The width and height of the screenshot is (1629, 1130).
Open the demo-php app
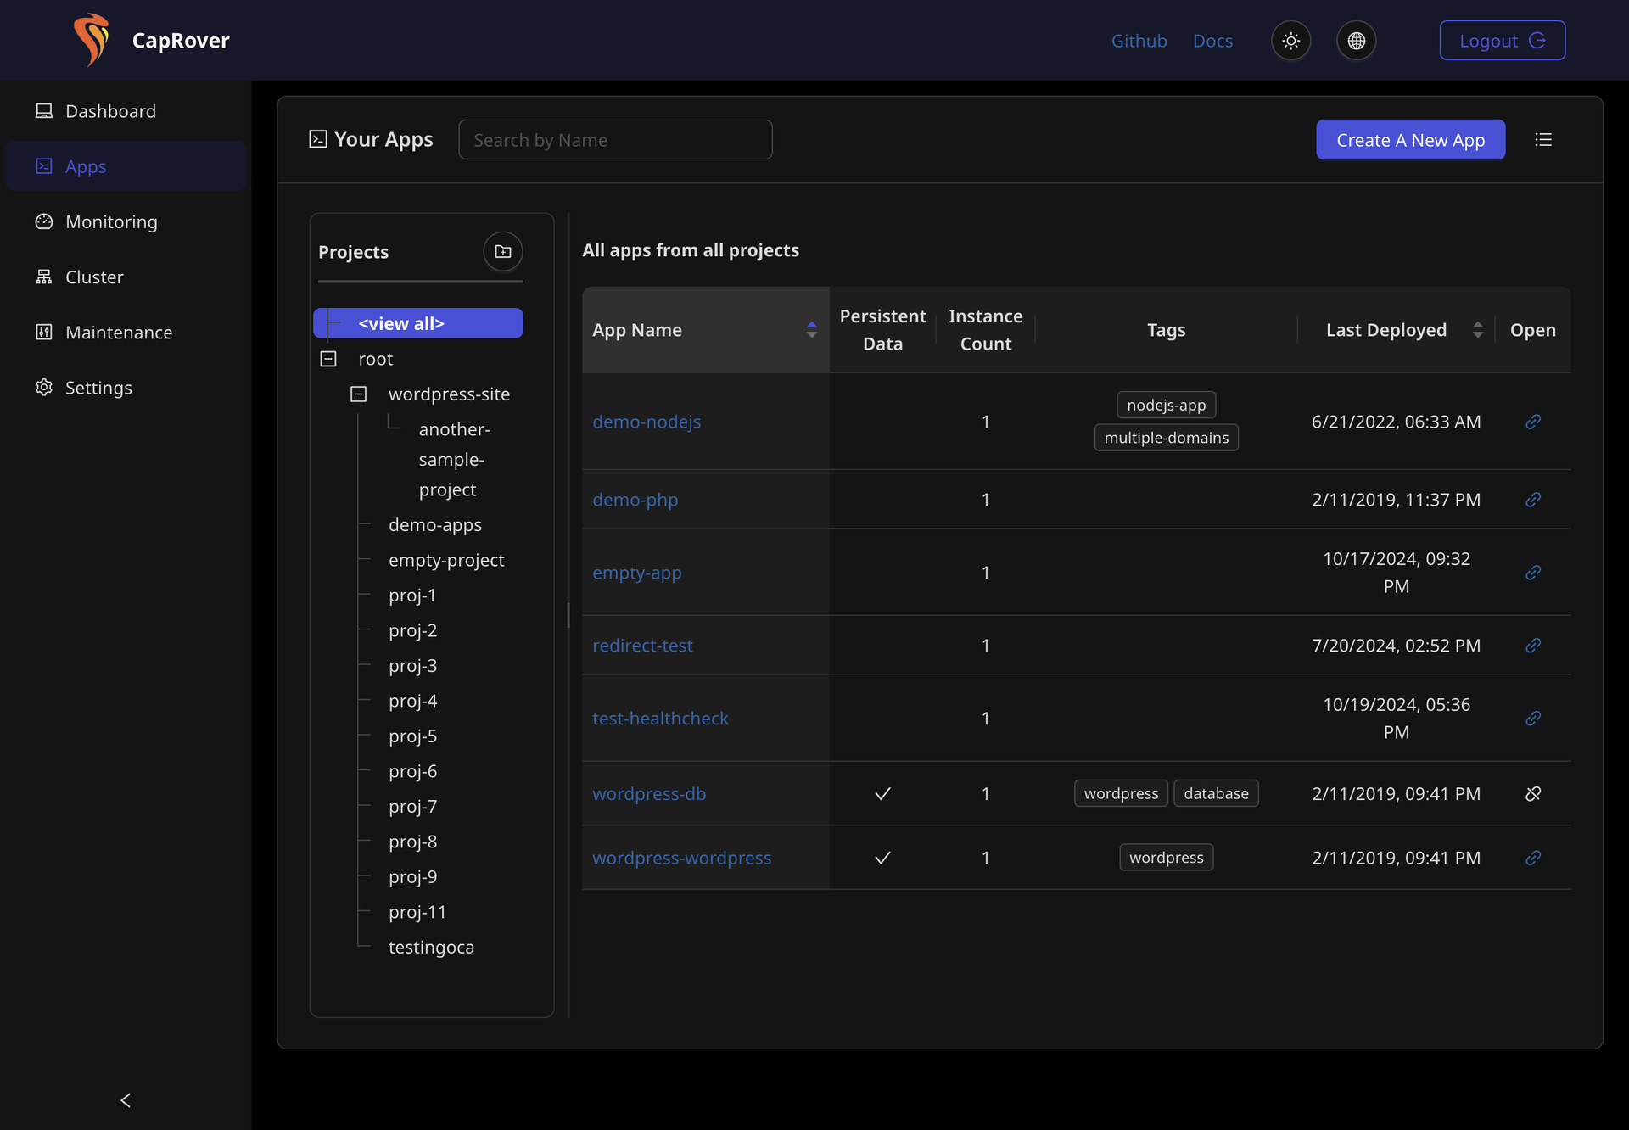click(635, 500)
